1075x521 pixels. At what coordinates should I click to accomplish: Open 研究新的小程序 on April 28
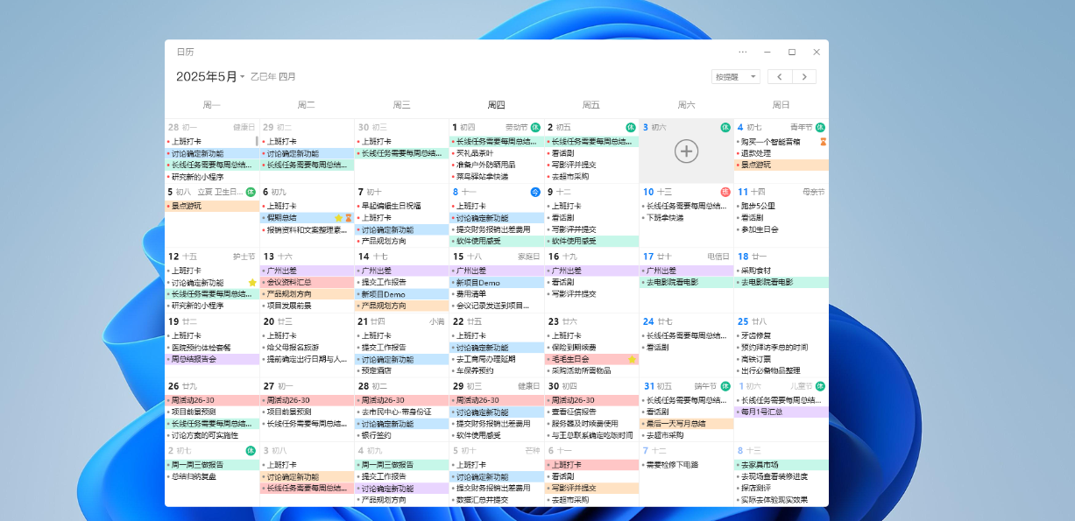[212, 176]
